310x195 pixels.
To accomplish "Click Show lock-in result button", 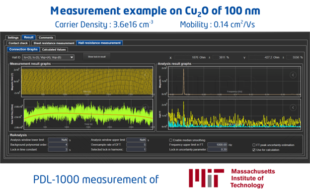I will tap(97, 57).
